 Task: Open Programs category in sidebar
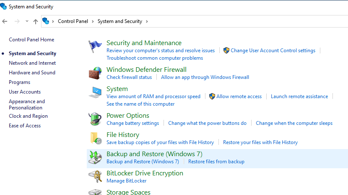20,82
